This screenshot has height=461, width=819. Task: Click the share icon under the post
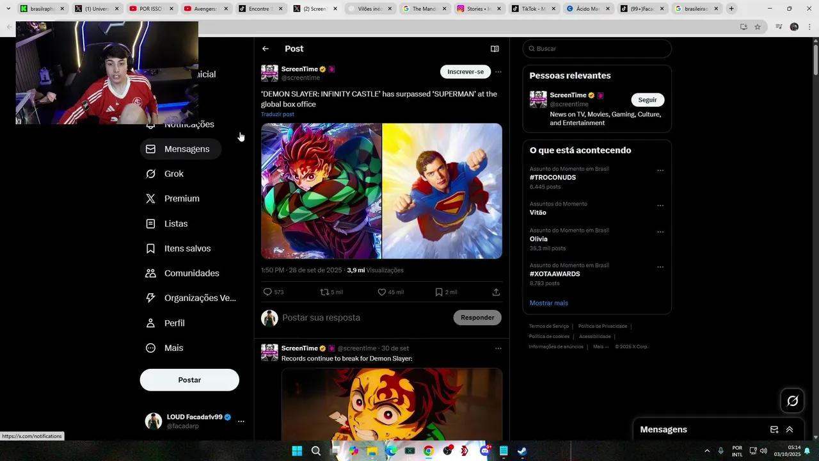tap(496, 292)
